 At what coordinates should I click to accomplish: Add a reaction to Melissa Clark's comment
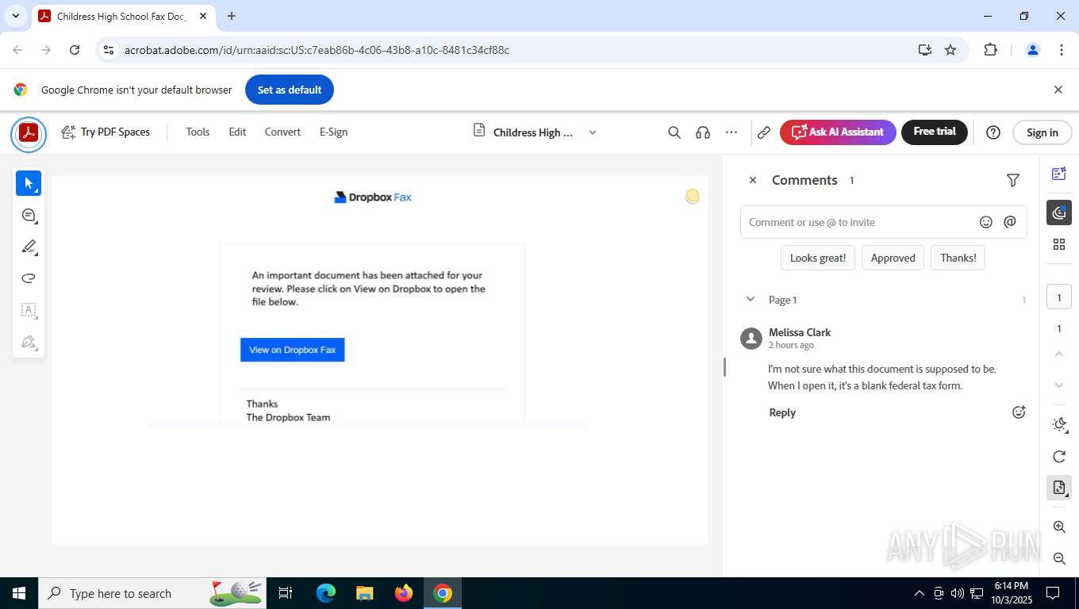click(1019, 412)
